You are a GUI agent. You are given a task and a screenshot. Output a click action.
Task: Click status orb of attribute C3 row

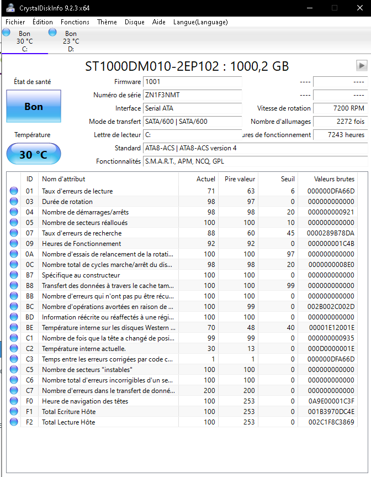14,359
